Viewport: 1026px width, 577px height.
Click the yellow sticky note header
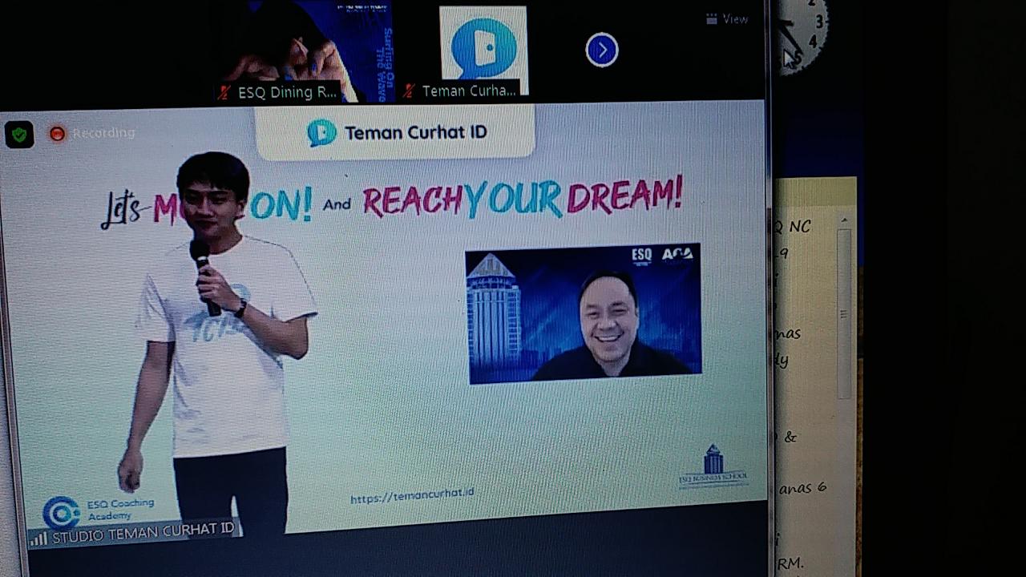click(815, 192)
